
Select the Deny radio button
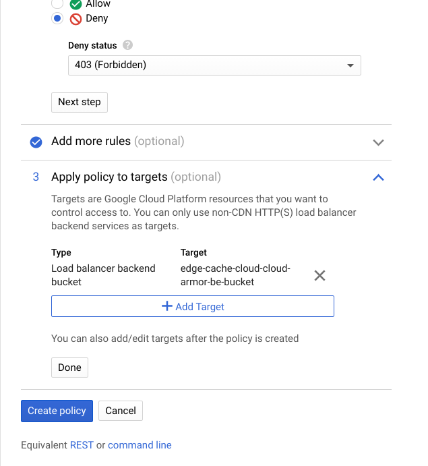click(x=58, y=18)
